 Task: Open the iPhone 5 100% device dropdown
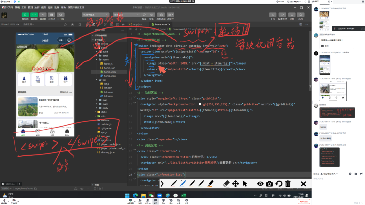pyautogui.click(x=10, y=24)
